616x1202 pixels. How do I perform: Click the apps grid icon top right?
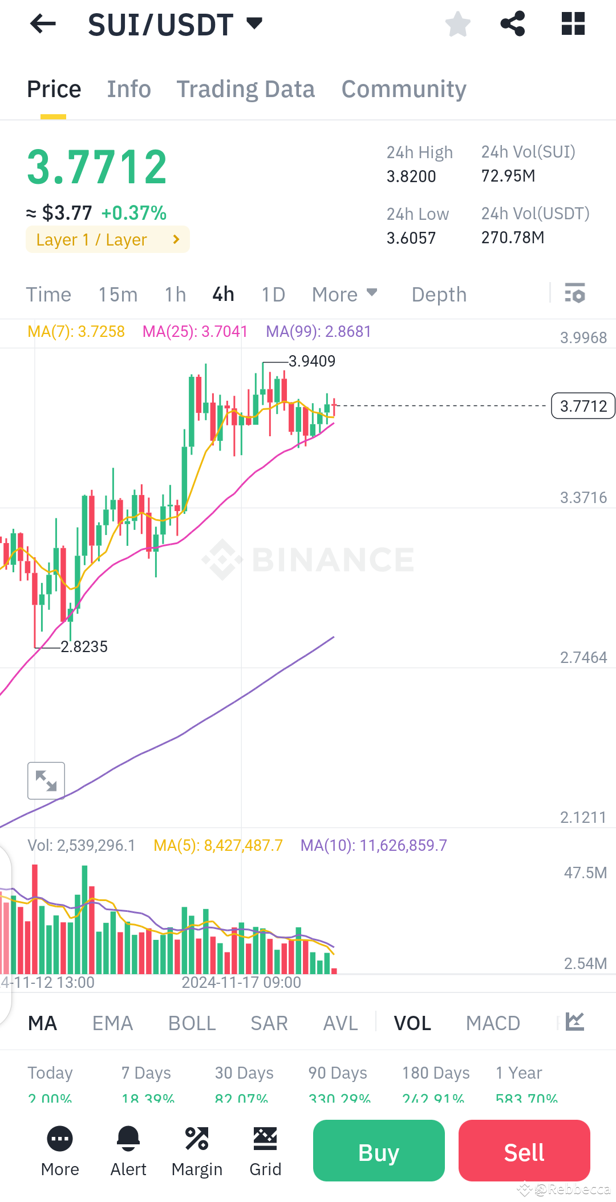click(573, 24)
